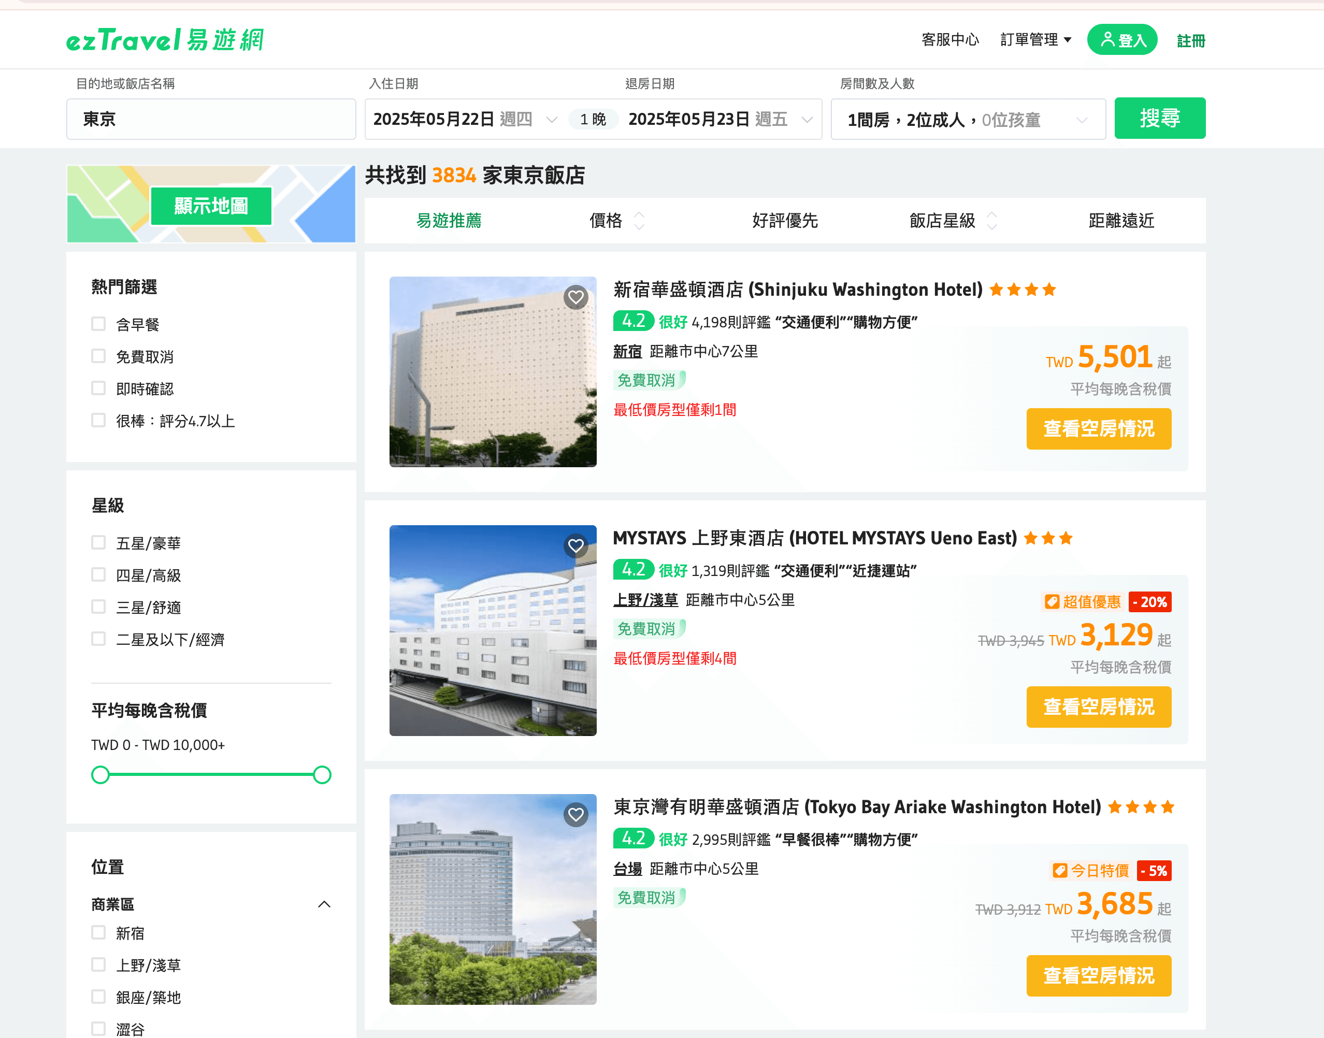Collapse the 商業區 section chevron
The image size is (1324, 1038).
324,904
